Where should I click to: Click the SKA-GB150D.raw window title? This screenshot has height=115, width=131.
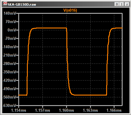(x=22, y=4)
